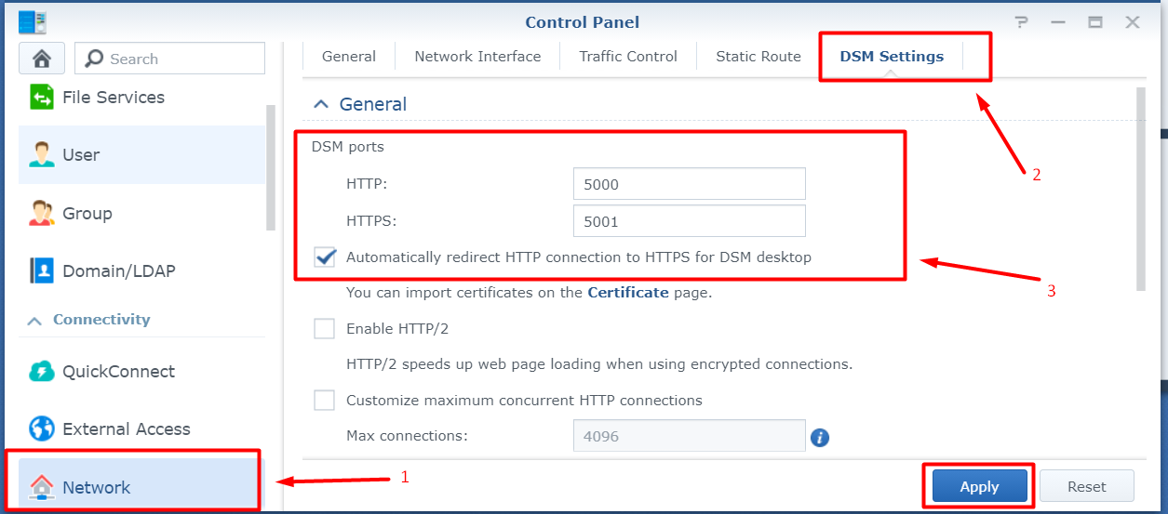
Task: Open the Traffic Control tab
Action: (628, 56)
